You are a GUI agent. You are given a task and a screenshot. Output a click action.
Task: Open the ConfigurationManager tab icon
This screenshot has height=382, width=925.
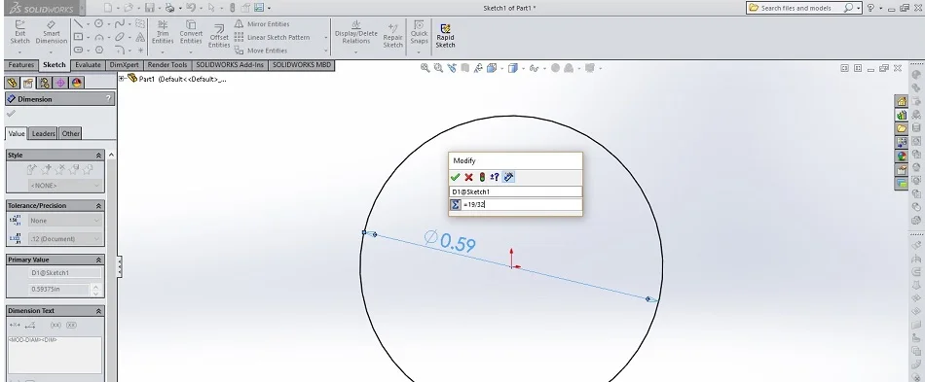point(44,83)
